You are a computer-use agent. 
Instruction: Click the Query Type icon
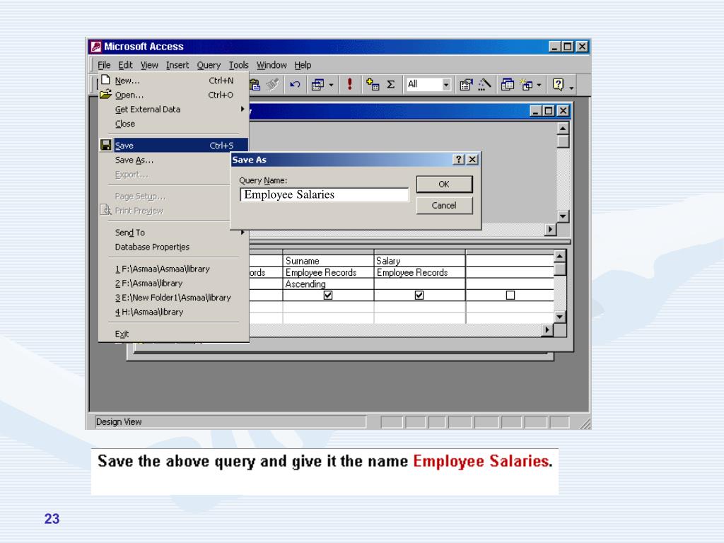(x=318, y=85)
